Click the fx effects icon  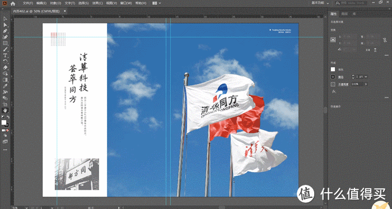334,91
